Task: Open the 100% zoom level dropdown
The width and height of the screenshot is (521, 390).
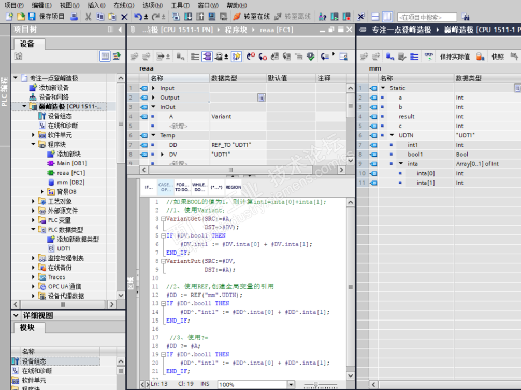Action: pyautogui.click(x=291, y=385)
